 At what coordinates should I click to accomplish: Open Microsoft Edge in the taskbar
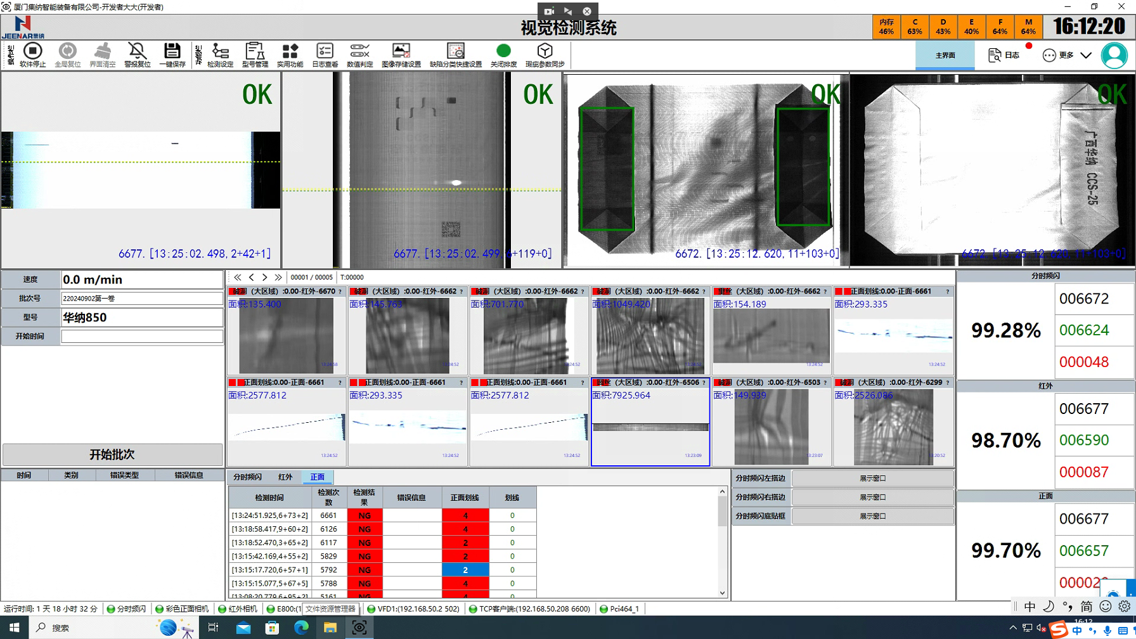pyautogui.click(x=301, y=628)
